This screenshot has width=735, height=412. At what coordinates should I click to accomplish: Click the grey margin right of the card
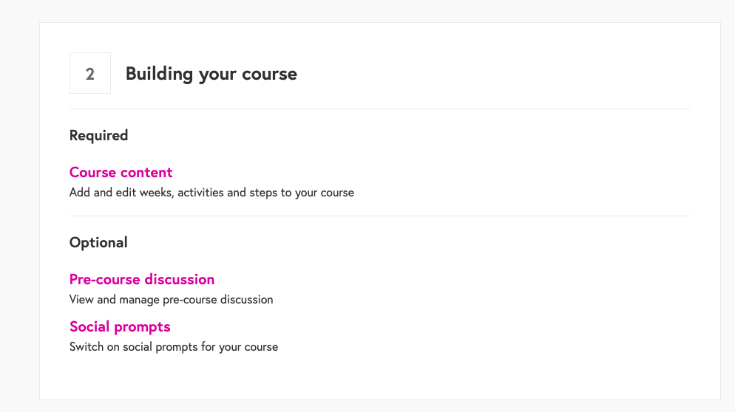(728, 207)
